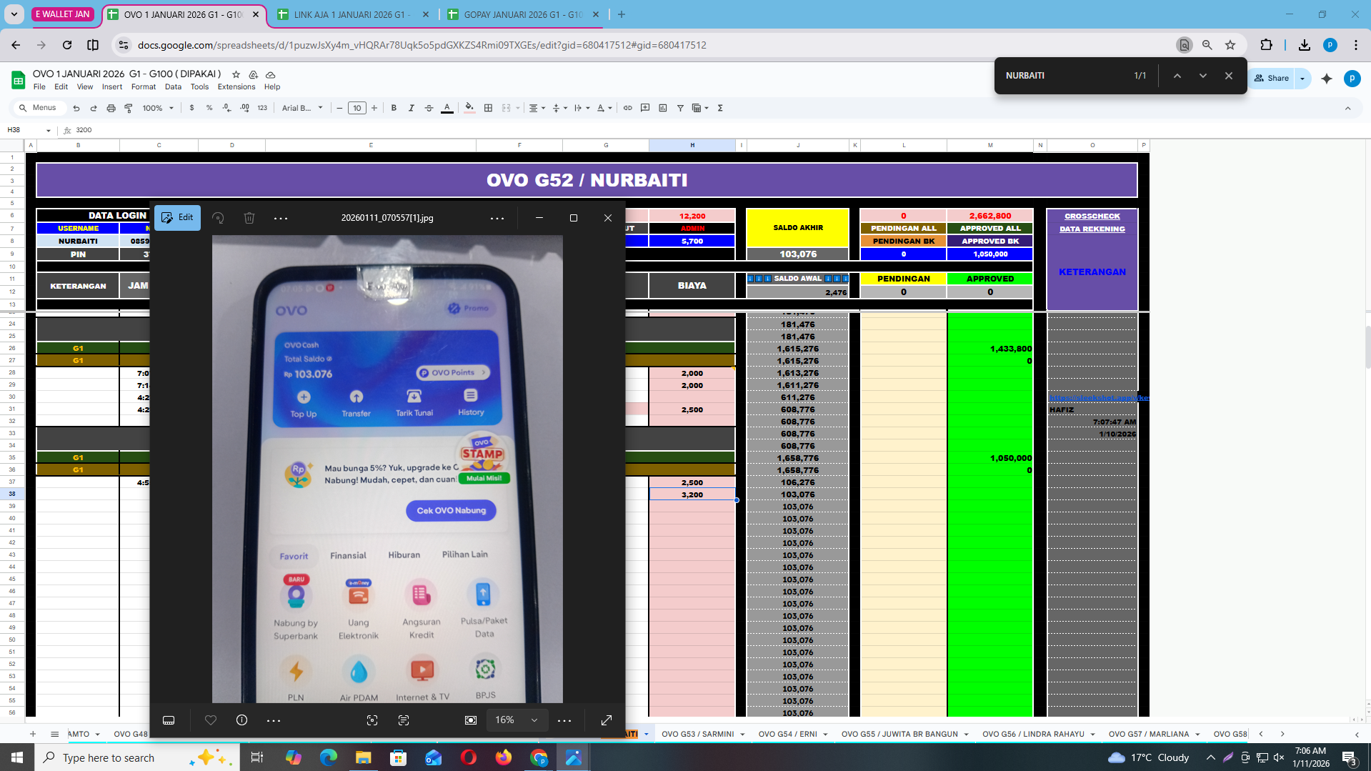Add a new sheet with plus
The image size is (1371, 771).
click(33, 734)
